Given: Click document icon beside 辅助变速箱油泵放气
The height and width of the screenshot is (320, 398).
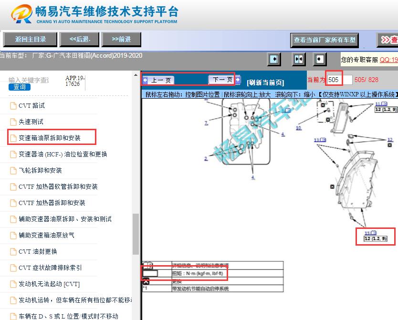Looking at the screenshot, I should [13, 235].
